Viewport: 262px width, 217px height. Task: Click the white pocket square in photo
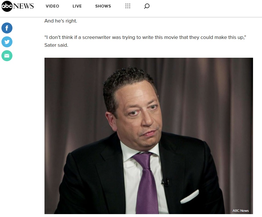tap(190, 197)
